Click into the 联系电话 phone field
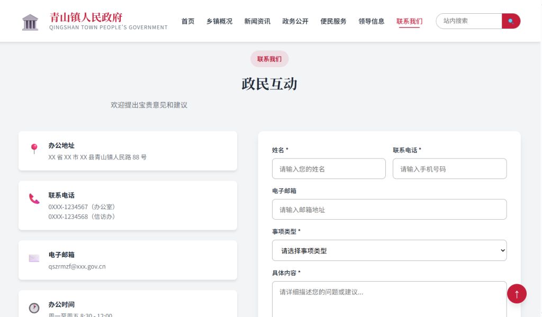Viewport: 542px width, 317px height. click(449, 169)
